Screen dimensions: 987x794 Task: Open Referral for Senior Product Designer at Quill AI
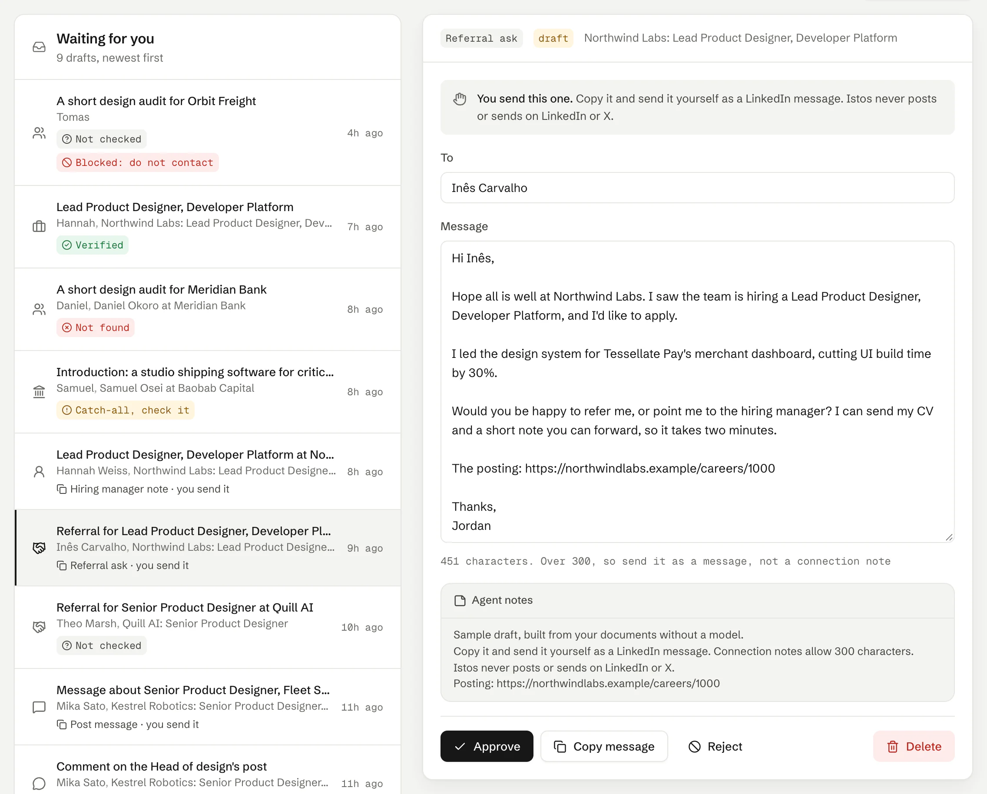click(207, 627)
